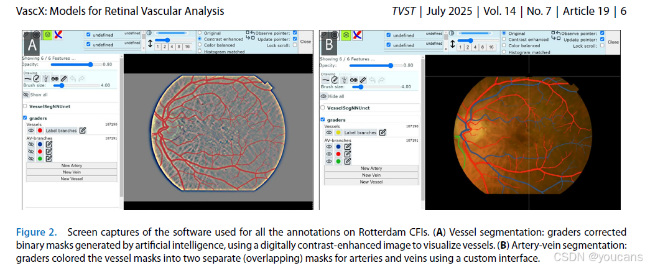Click the vertical double-arrow icon in panel A
This screenshot has width=645, height=268.
150,43
